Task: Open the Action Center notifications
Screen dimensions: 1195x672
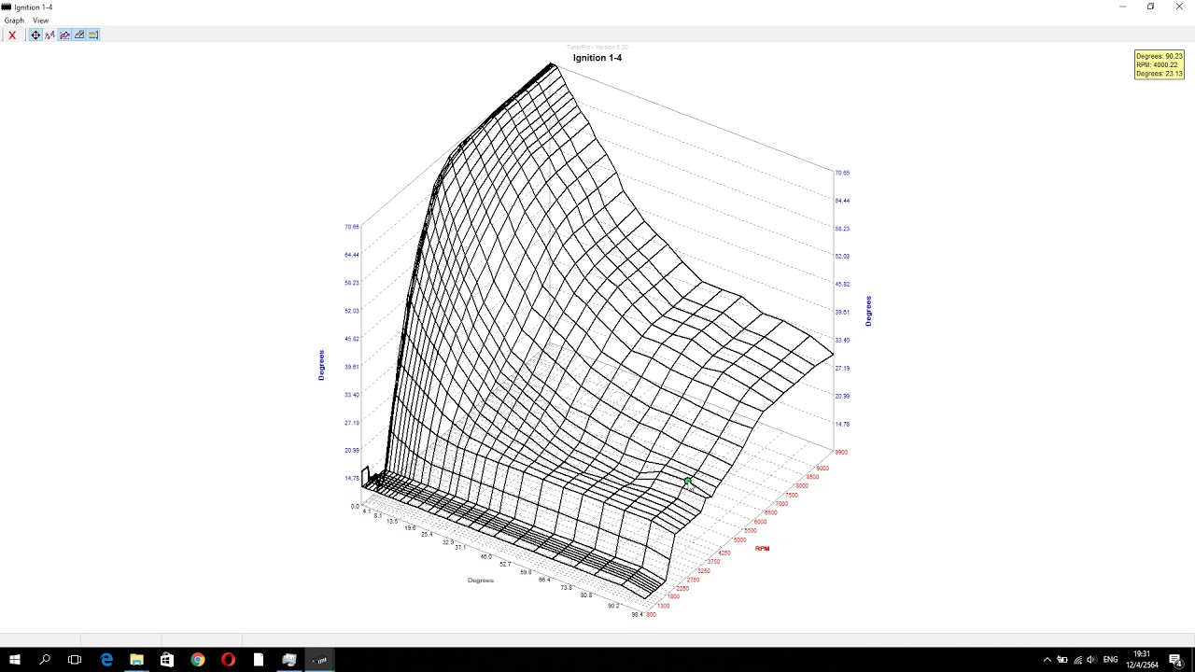Action: [1175, 660]
